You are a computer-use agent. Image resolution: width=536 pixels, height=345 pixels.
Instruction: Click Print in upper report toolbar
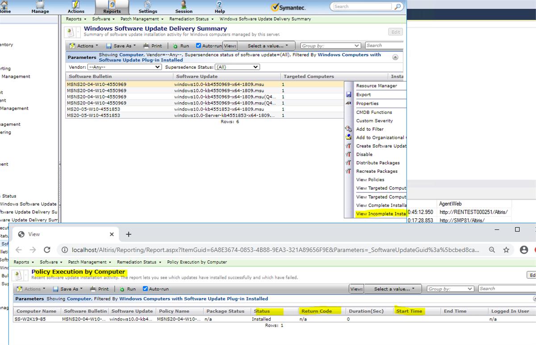[x=152, y=46]
